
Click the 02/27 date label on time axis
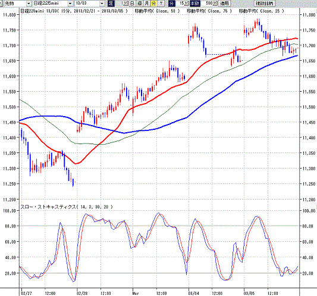pos(27,294)
